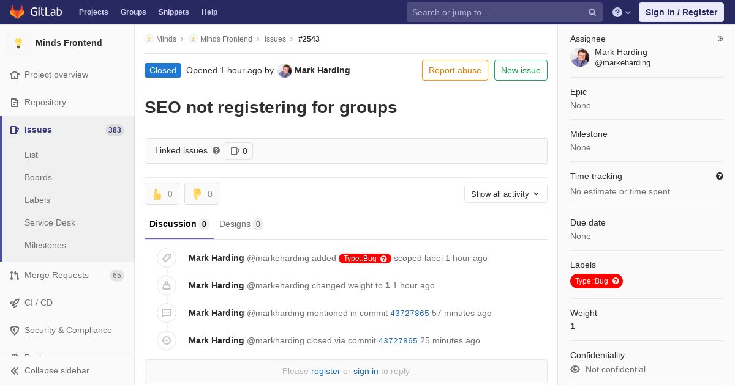
Task: Select the Designs tab
Action: point(241,224)
